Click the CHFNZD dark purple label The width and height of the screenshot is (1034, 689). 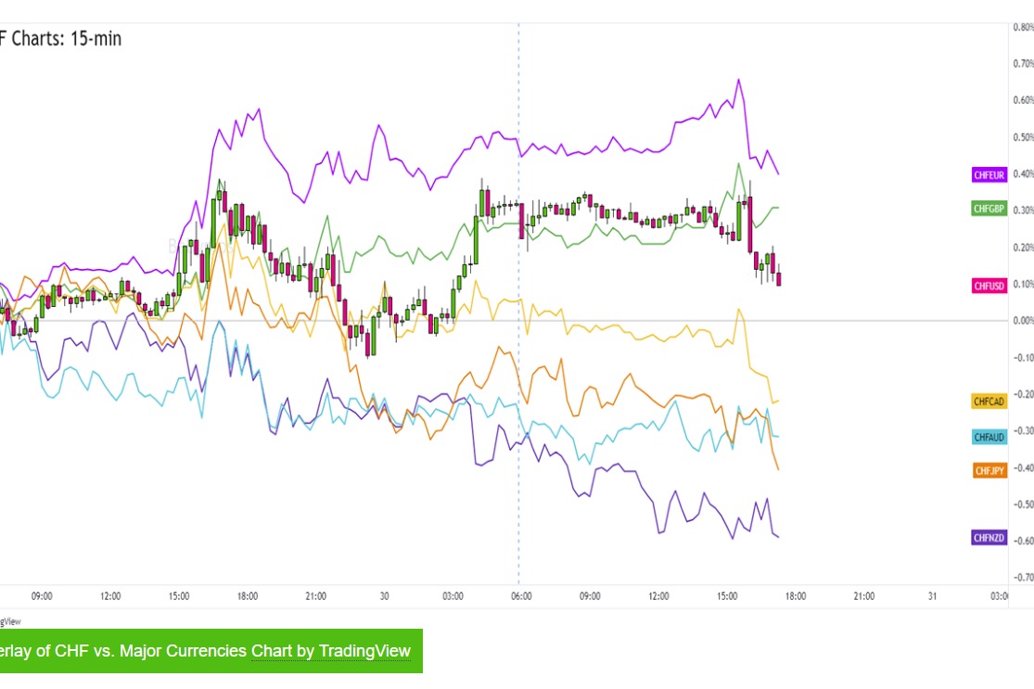click(x=989, y=538)
